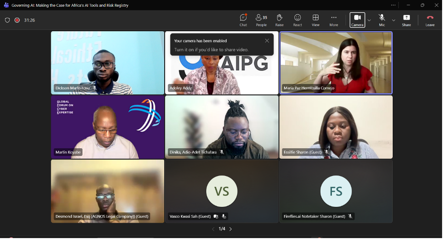Click the shield security icon
Screen dimensions: 443x239
pyautogui.click(x=7, y=20)
